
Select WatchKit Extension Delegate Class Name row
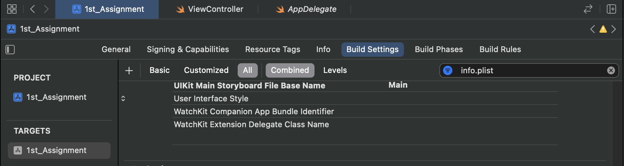click(365, 124)
